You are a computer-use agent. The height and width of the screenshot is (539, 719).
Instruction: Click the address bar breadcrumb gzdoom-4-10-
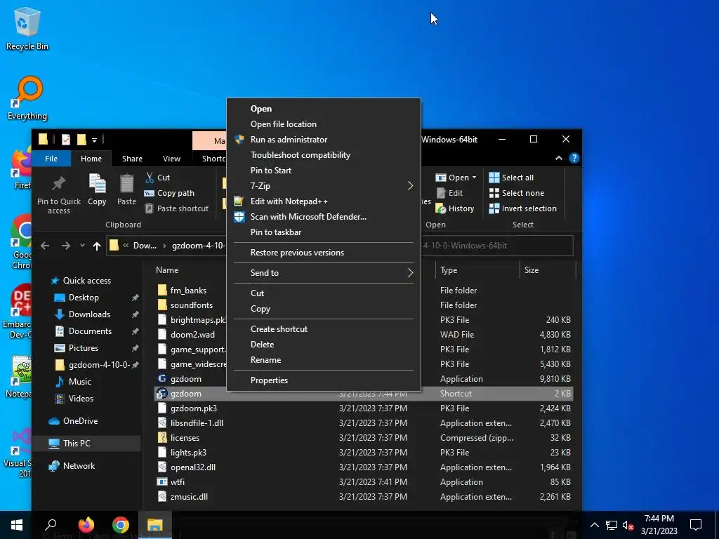pos(198,246)
